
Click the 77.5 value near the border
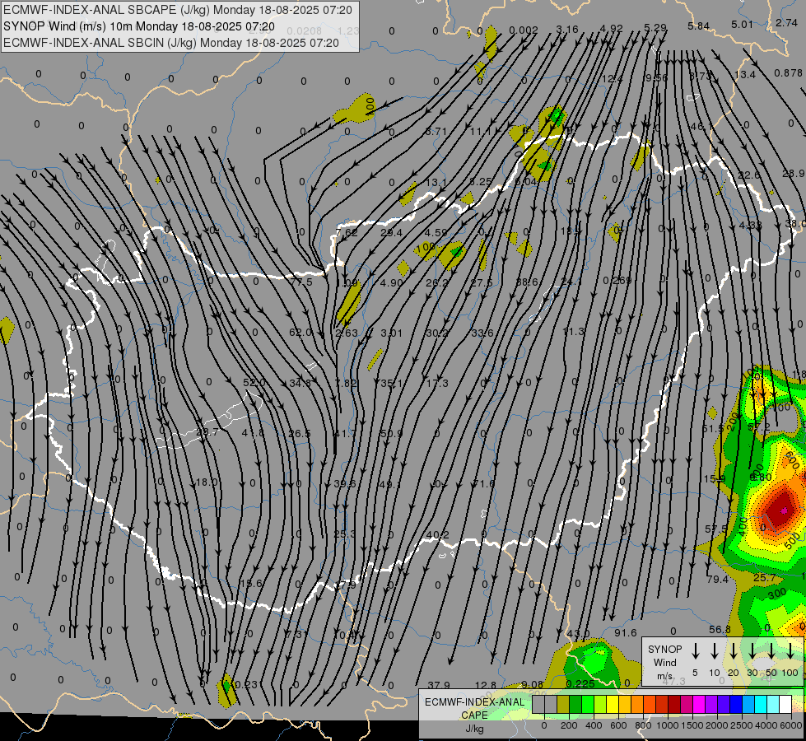301,282
